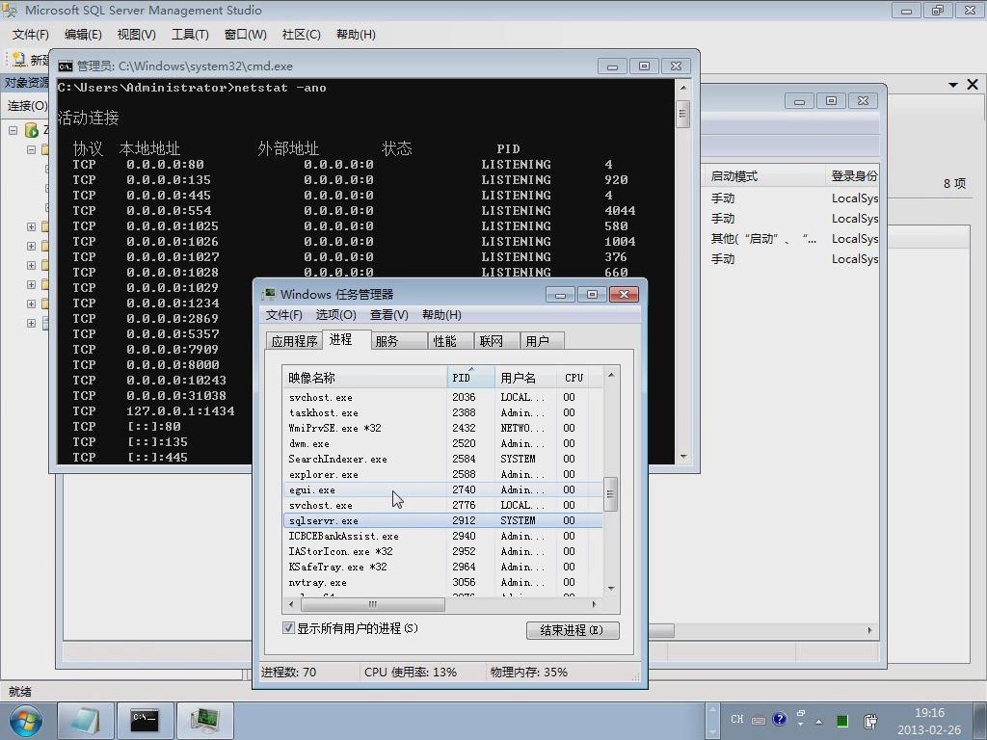
Task: Select the SearchIndexer.exe process row
Action: coord(443,459)
